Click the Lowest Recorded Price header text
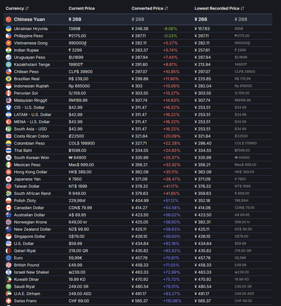 [217, 8]
